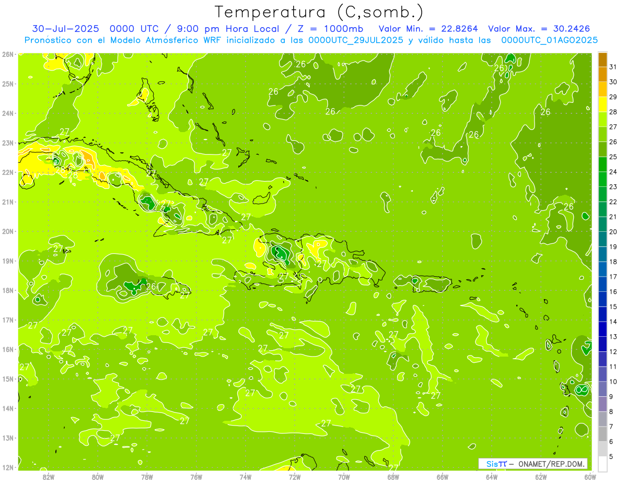The image size is (627, 484).
Task: Click the color scale label "22"
Action: pos(613,202)
